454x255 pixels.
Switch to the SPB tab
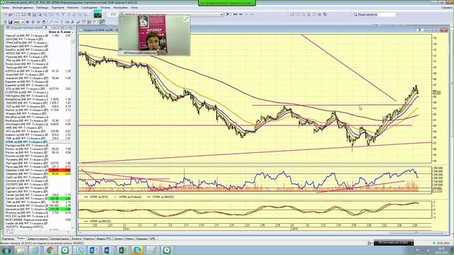[x=153, y=239]
